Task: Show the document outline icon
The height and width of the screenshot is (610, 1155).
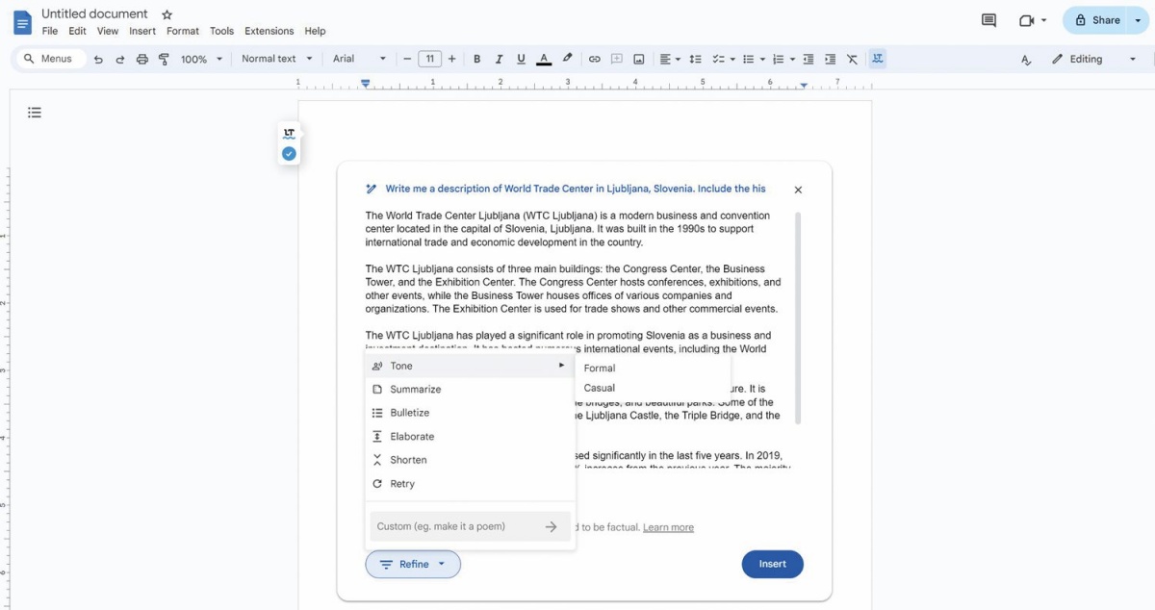Action: [x=35, y=113]
